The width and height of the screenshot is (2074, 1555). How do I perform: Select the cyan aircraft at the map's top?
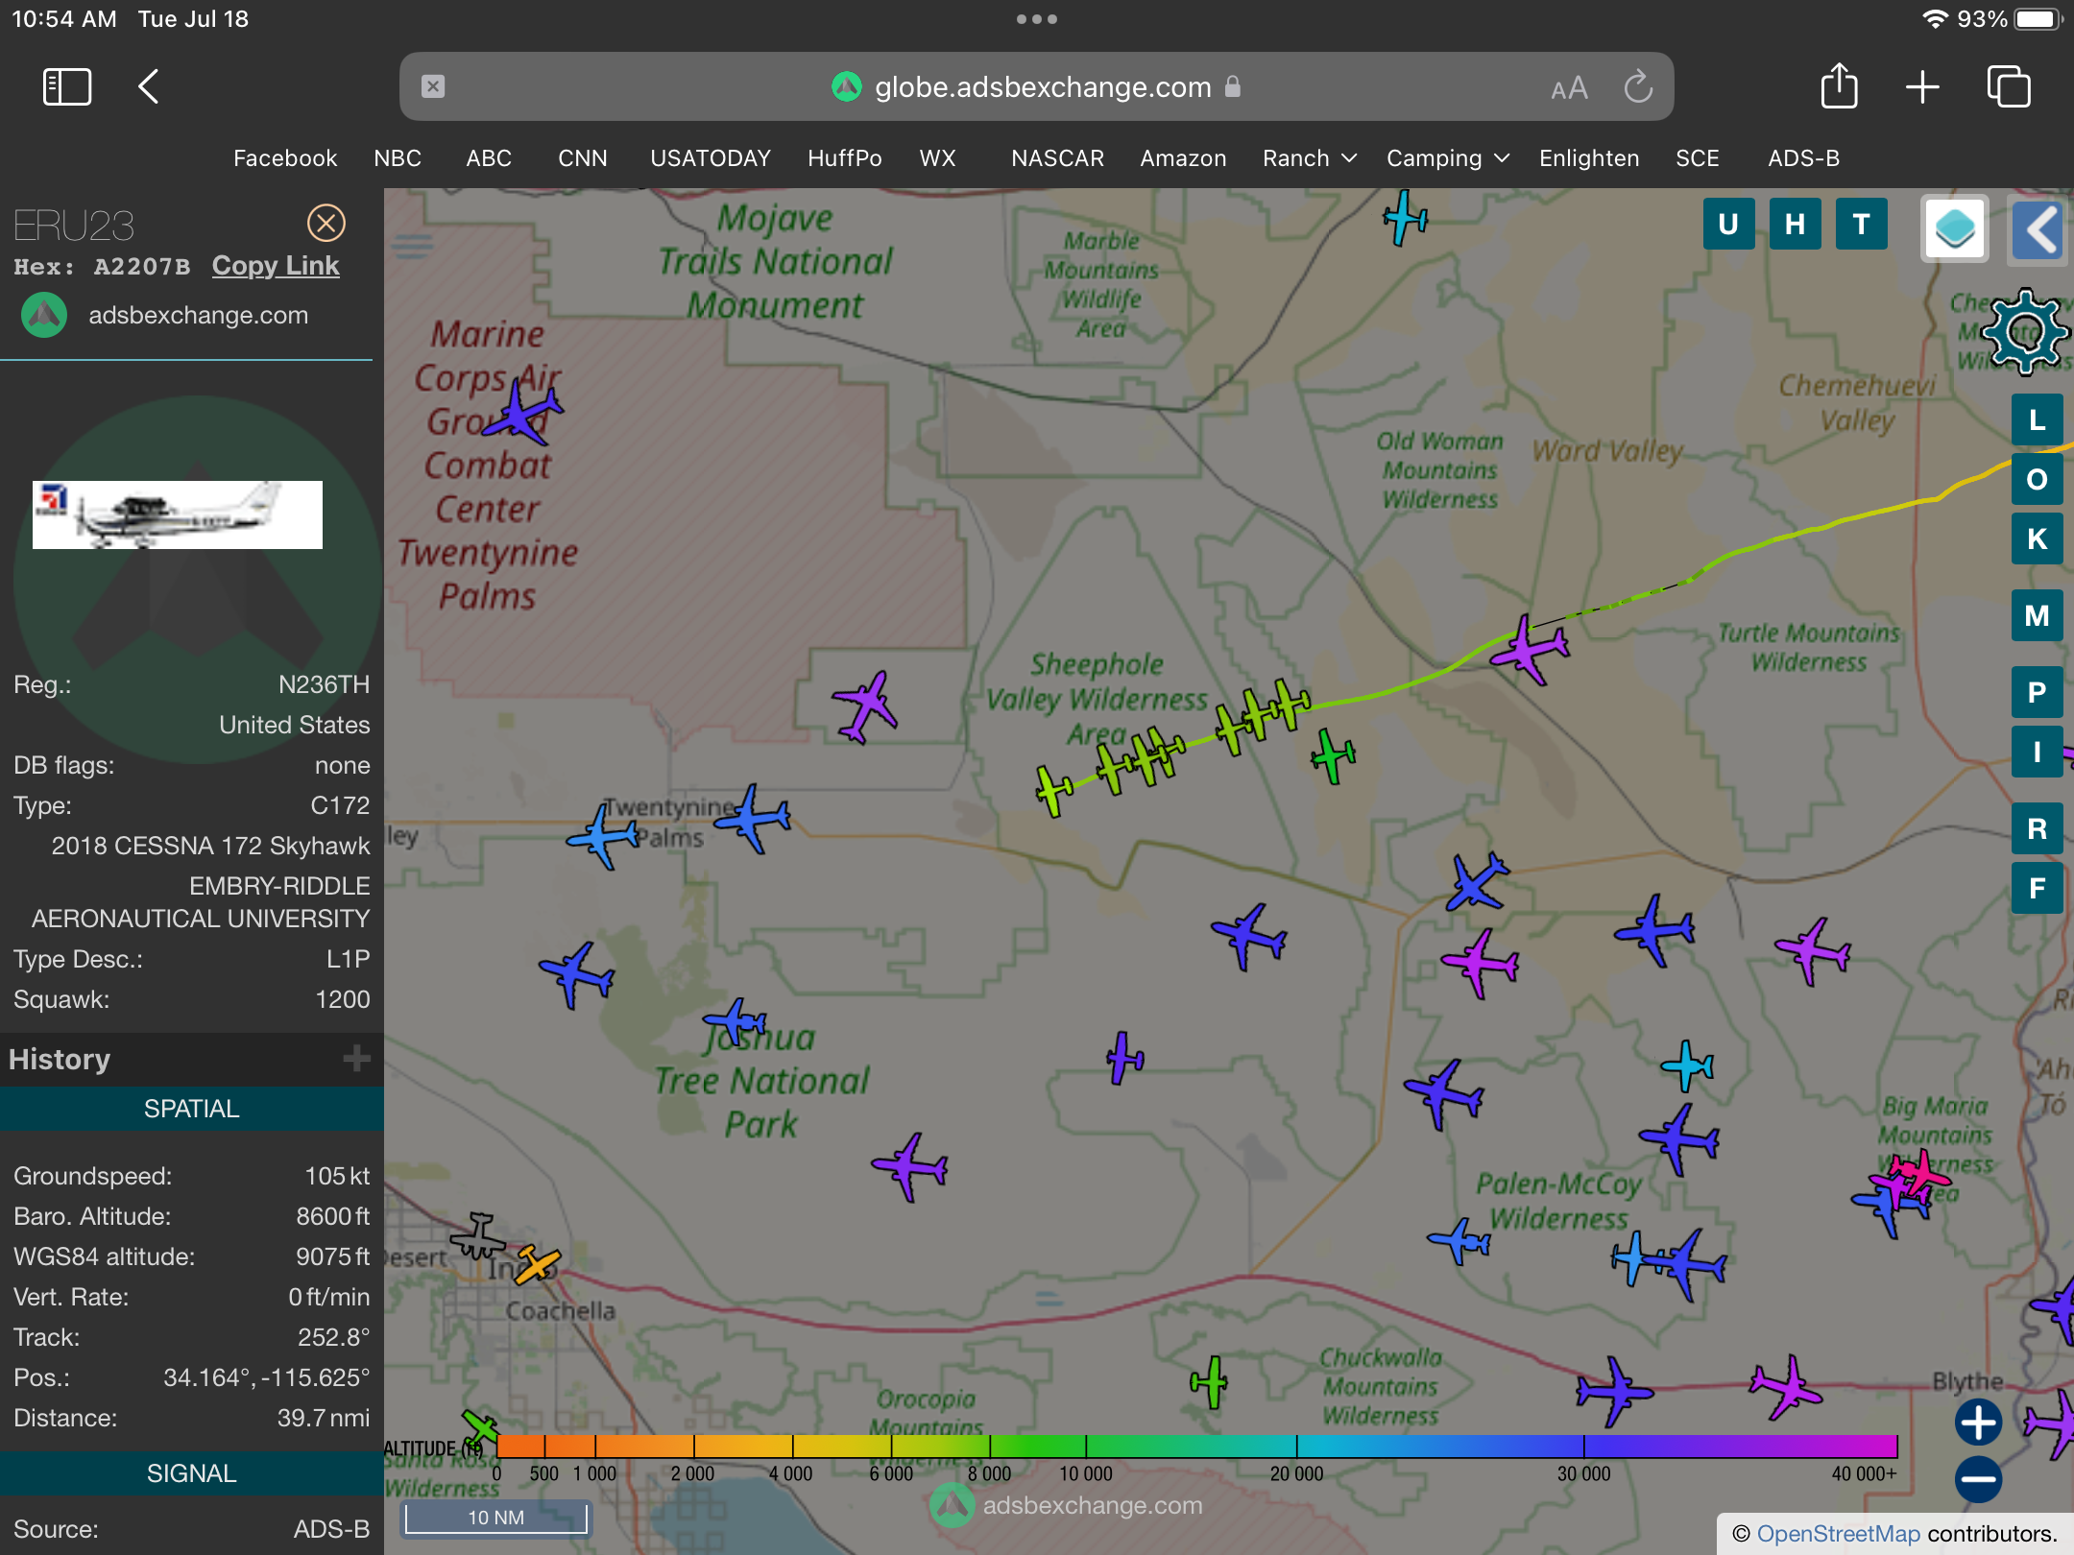pyautogui.click(x=1406, y=218)
